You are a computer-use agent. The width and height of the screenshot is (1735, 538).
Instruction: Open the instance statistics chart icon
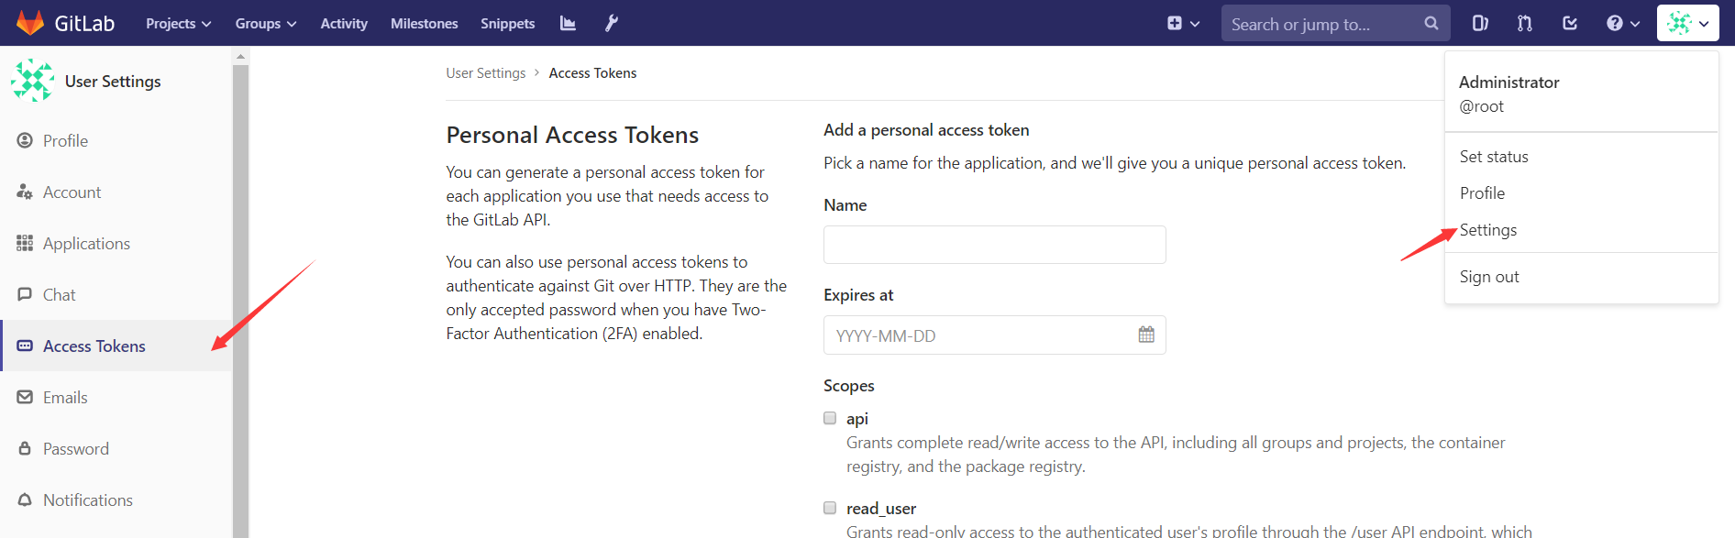pyautogui.click(x=568, y=24)
